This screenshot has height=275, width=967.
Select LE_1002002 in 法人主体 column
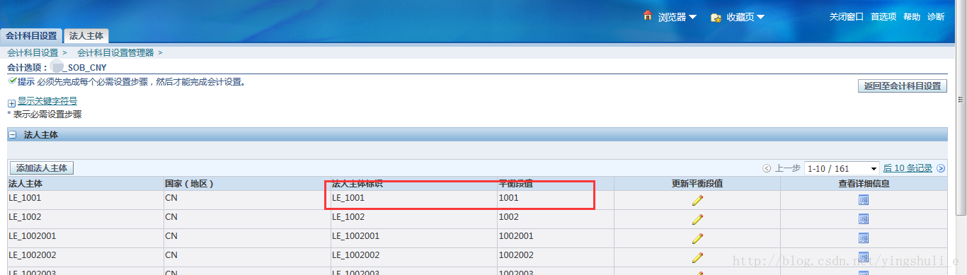point(33,255)
